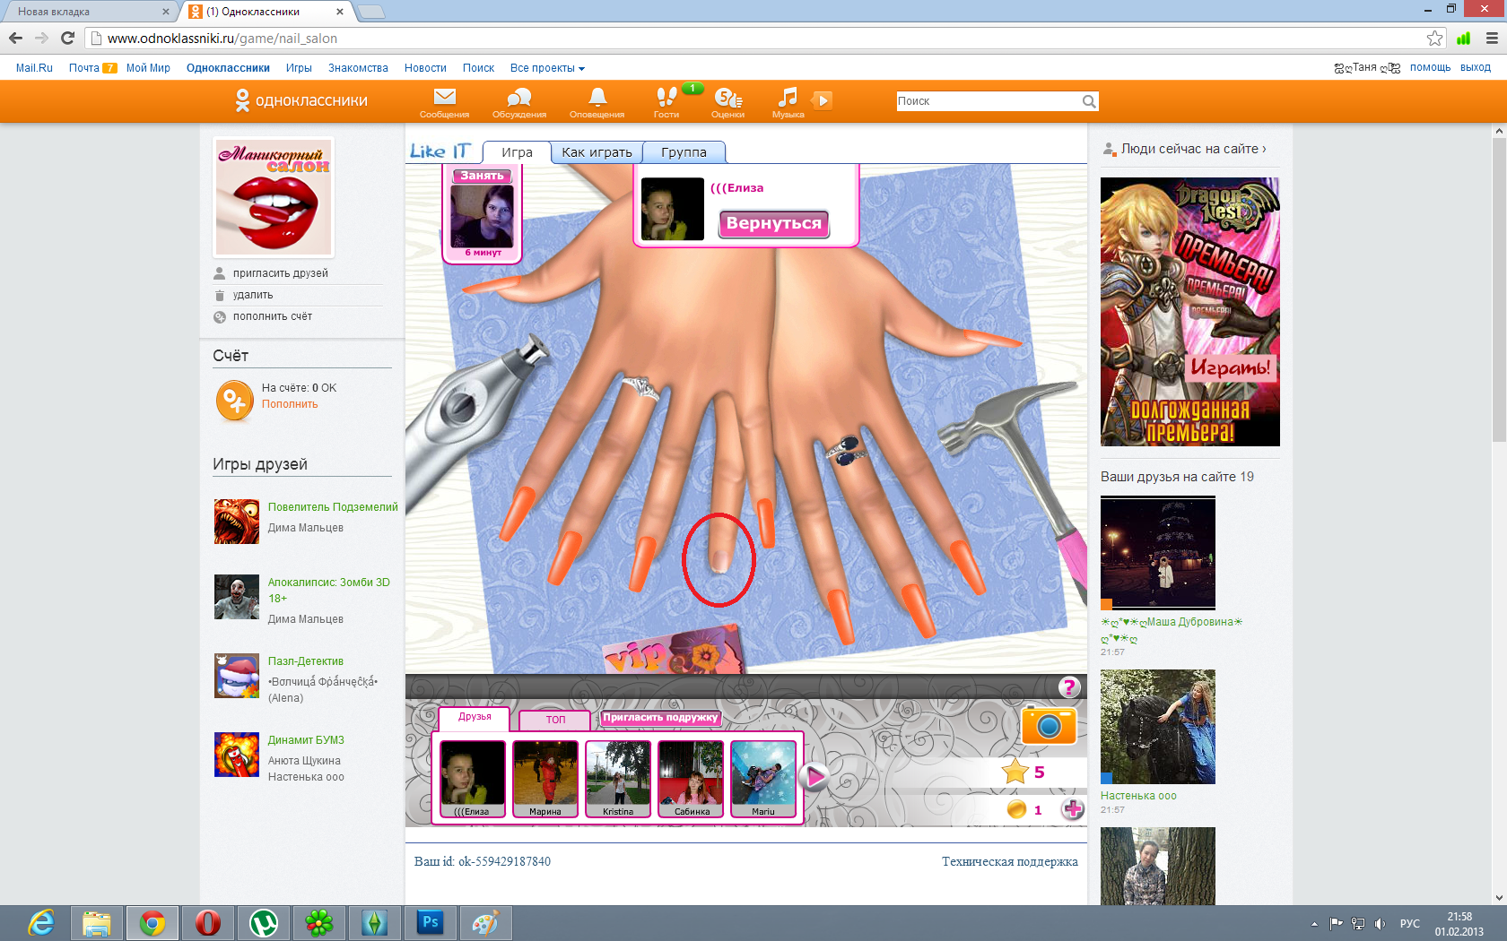Expand the Все проекты dropdown
The image size is (1507, 941).
[x=547, y=68]
